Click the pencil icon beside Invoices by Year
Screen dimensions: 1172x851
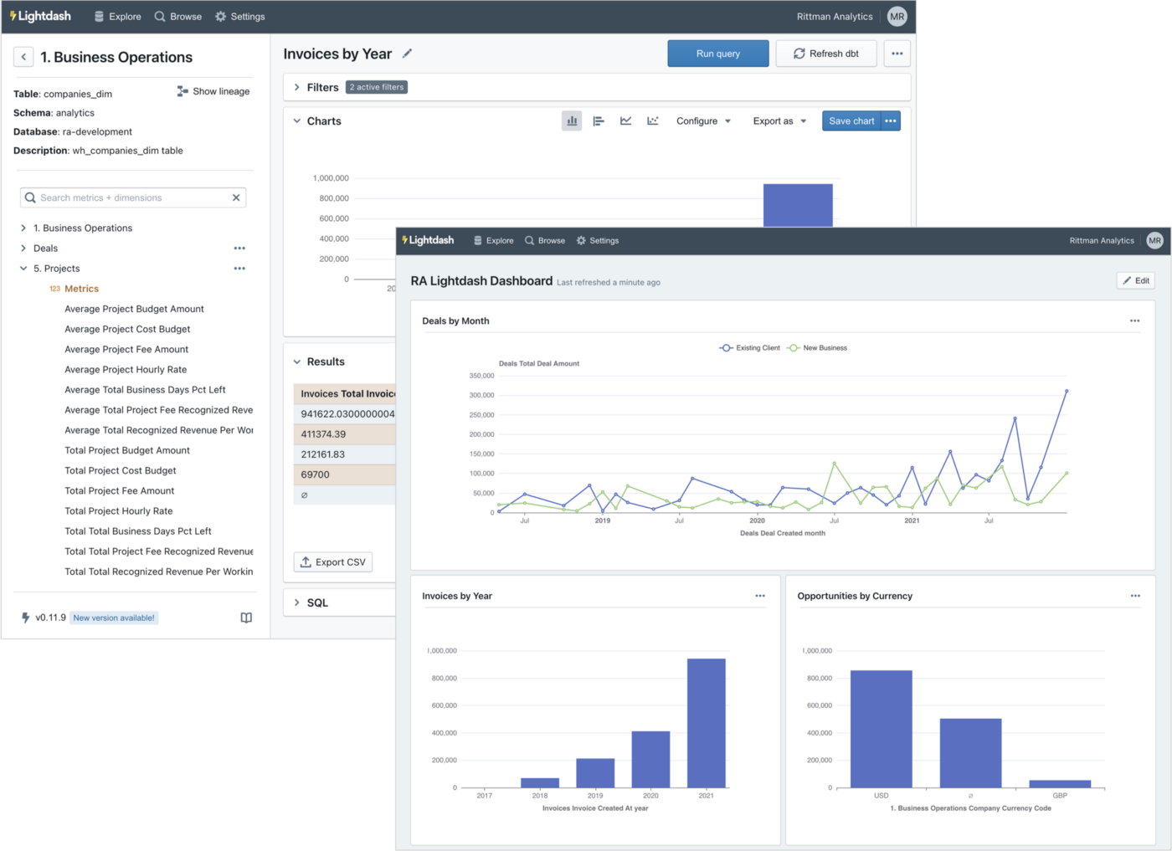pyautogui.click(x=408, y=54)
